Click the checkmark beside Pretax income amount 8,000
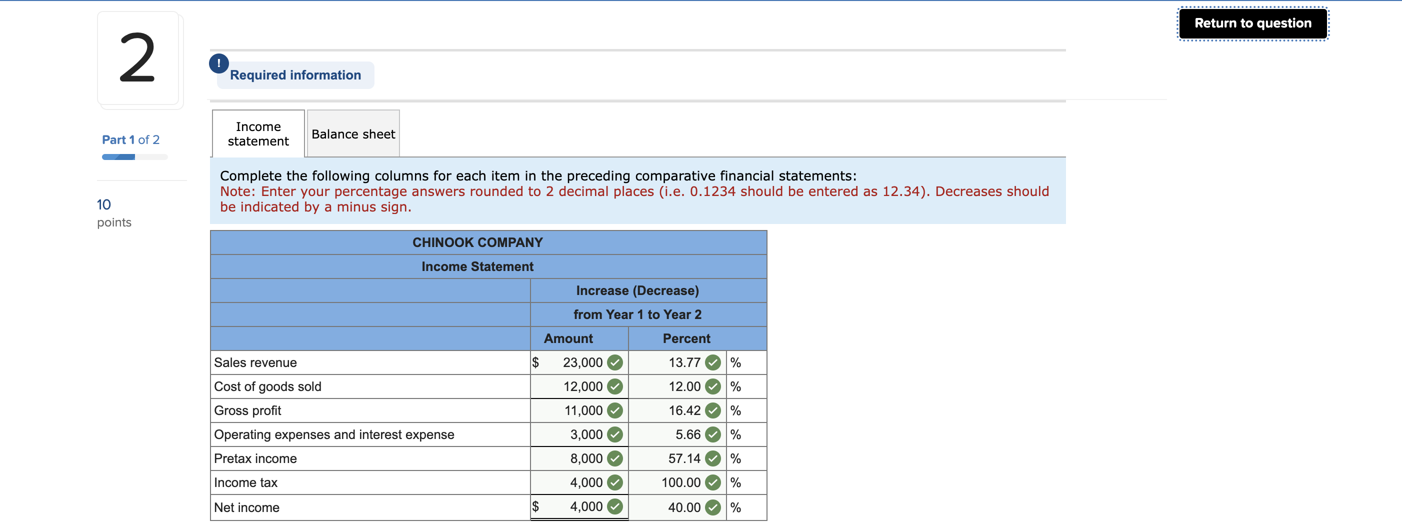This screenshot has height=528, width=1402. tap(614, 458)
